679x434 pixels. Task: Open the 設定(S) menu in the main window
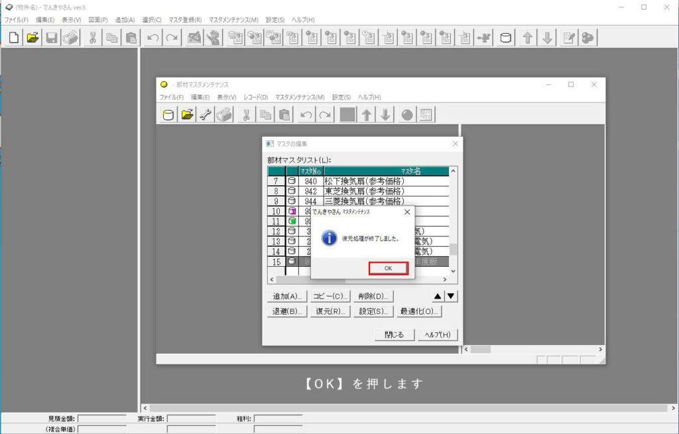coord(275,20)
